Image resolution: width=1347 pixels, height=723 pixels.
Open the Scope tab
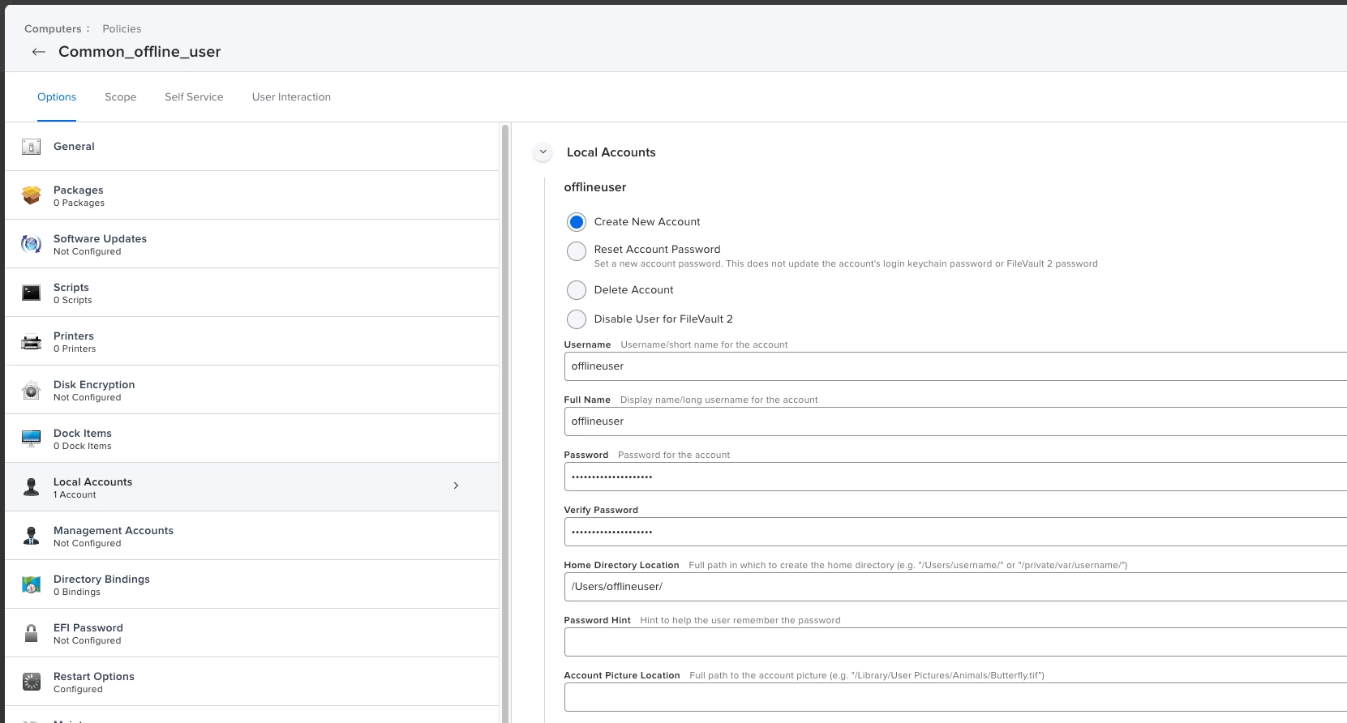[x=120, y=97]
